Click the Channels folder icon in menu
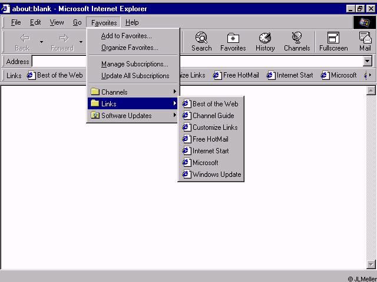 (95, 92)
